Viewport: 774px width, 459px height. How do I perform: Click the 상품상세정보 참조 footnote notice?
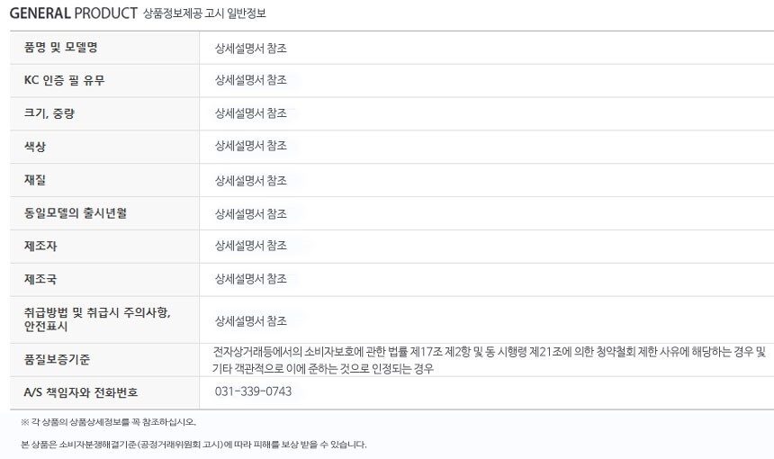pos(108,421)
